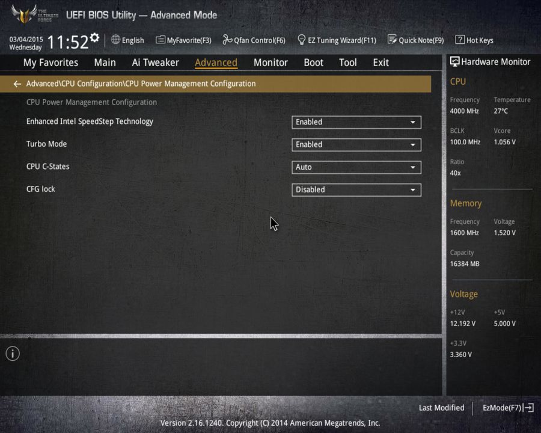Screen dimensions: 541x433
Task: Select the CFG lock label
Action: pos(41,189)
